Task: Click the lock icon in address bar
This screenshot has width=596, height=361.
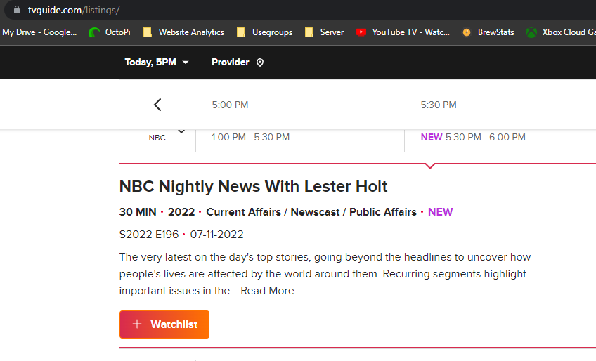Action: 17,10
